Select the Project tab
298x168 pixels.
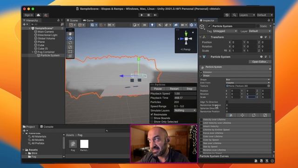[x=29, y=126]
